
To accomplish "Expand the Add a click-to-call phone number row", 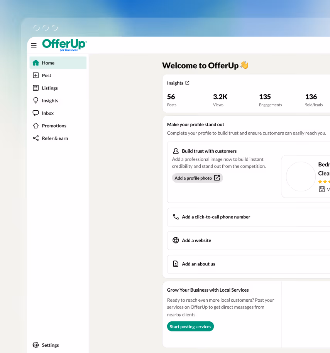I will pos(249,217).
